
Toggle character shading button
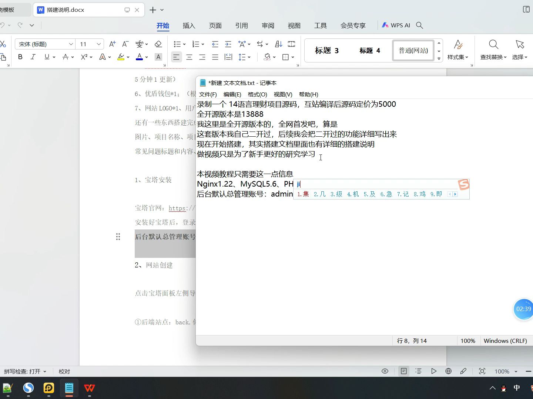coord(158,57)
